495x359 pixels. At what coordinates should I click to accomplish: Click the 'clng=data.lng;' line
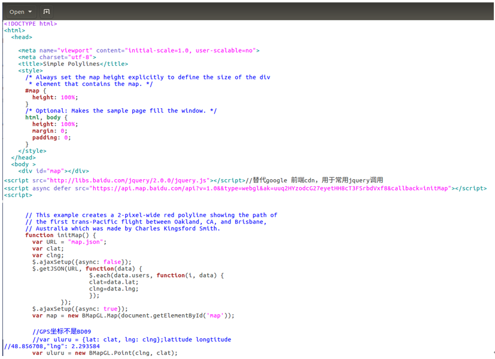click(114, 289)
